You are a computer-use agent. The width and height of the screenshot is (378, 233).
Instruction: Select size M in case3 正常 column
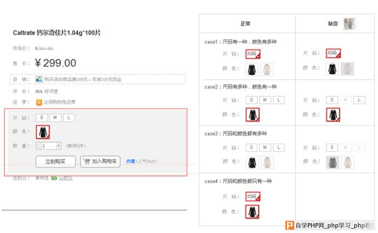coord(265,147)
